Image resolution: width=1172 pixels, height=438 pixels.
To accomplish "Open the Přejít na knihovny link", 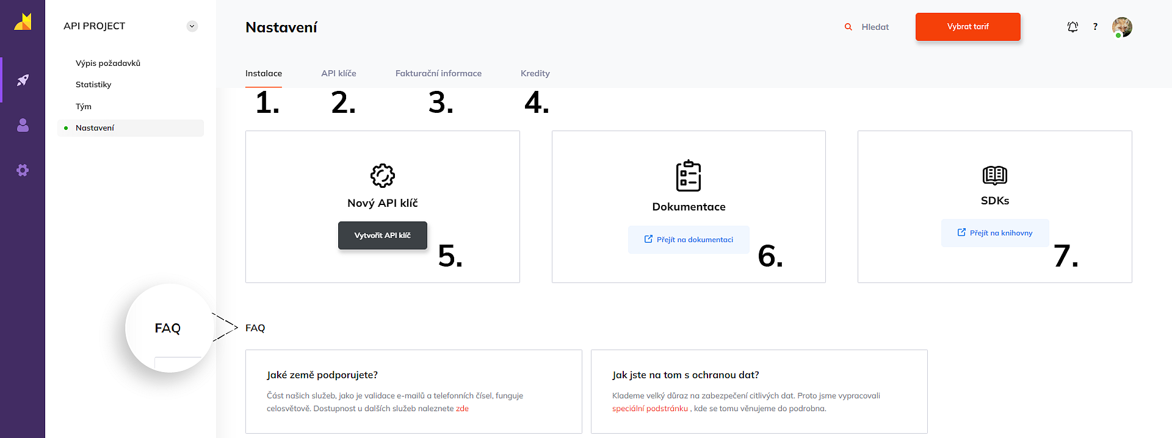I will click(995, 233).
